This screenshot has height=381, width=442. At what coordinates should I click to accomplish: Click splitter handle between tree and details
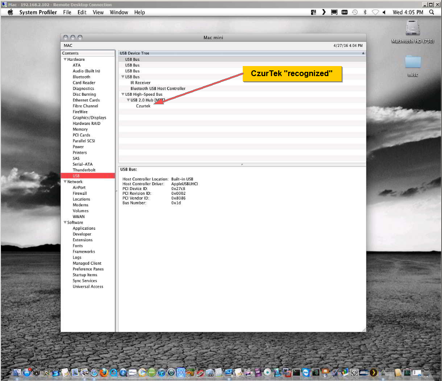242,164
